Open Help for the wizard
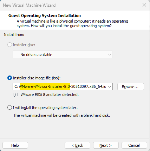This screenshot has height=151, width=150. [x=15, y=145]
